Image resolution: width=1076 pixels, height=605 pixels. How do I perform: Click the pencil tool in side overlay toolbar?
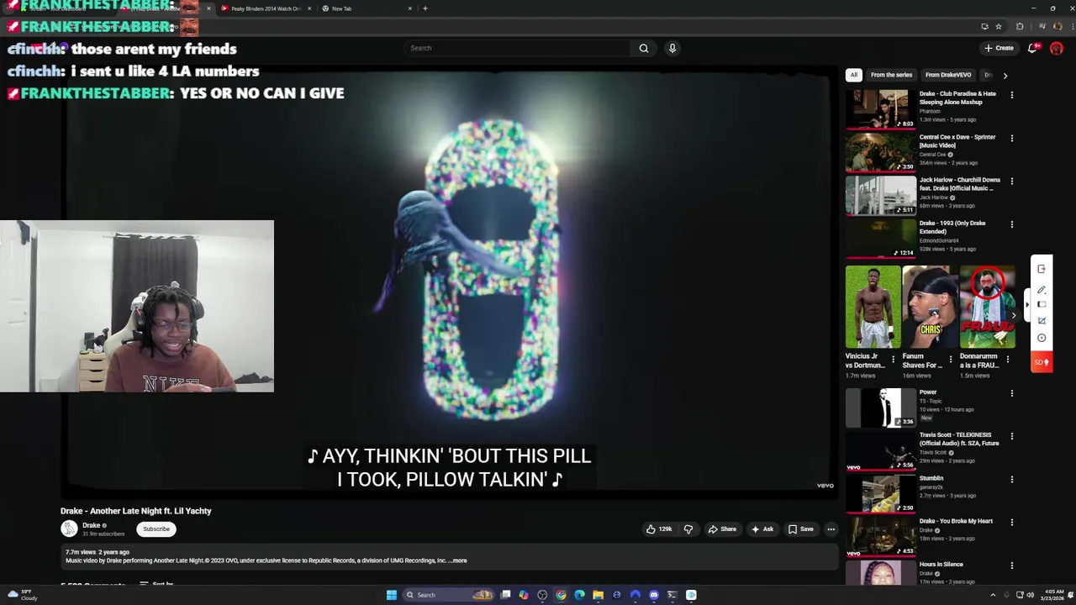[1042, 289]
